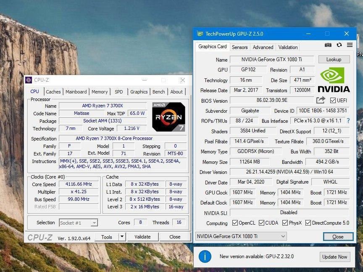This screenshot has width=363, height=272.
Task: Close the CPU-Z window with X
Action: (183, 80)
